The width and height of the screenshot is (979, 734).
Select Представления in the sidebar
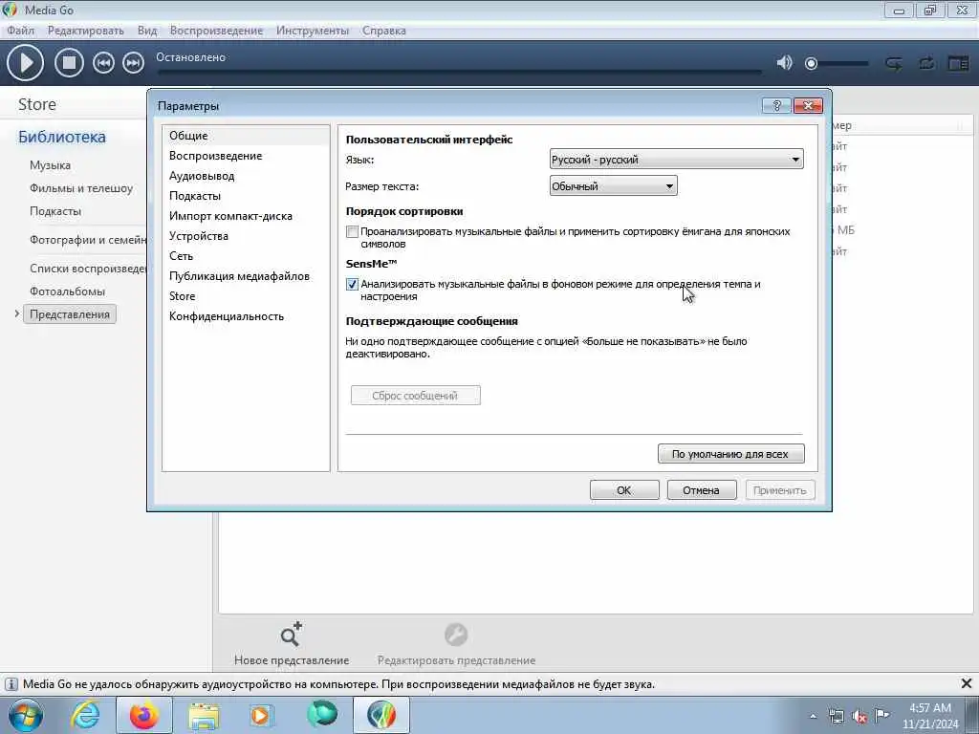69,313
